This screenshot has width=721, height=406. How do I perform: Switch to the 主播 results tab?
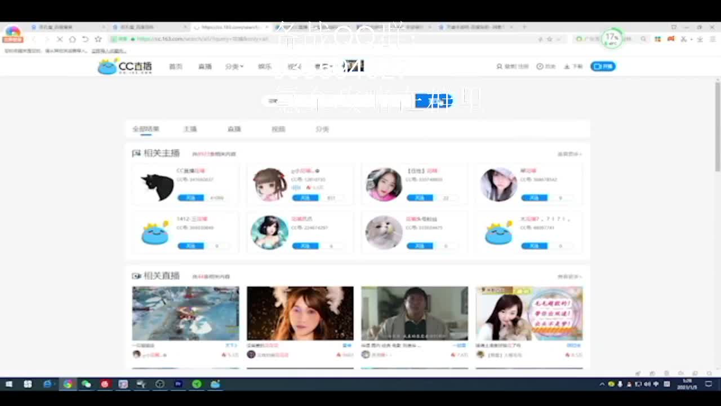click(190, 129)
